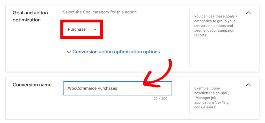Collapse the Goal and action optimization section
The image size is (265, 123).
coord(248,13)
